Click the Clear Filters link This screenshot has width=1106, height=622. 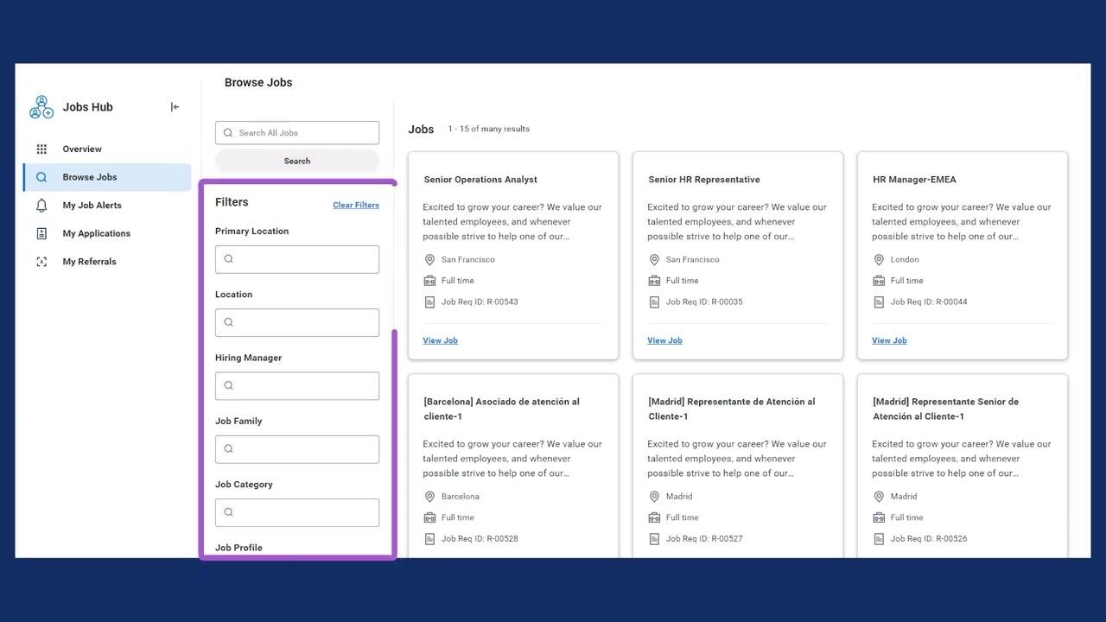point(356,205)
